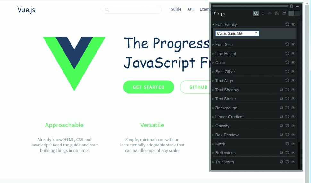Screen dimensions: 311x183
Task: Toggle visibility eye for Linear Gradient
Action: 293,117
